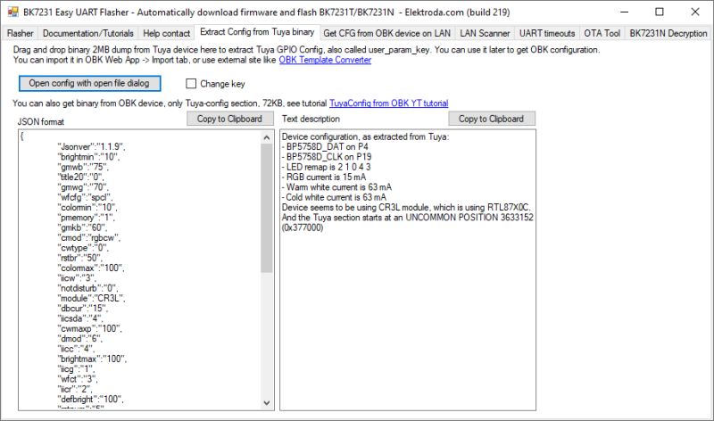
Task: Open the Help contact tab
Action: tap(166, 33)
